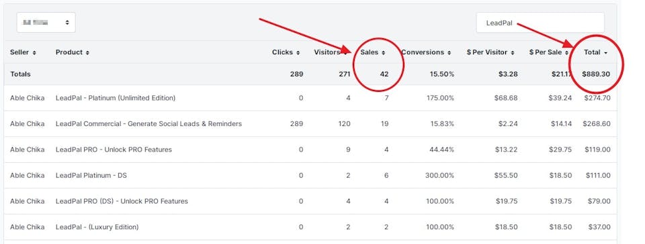
Task: Click visitors count 120 in Commercial row
Action: tap(345, 123)
